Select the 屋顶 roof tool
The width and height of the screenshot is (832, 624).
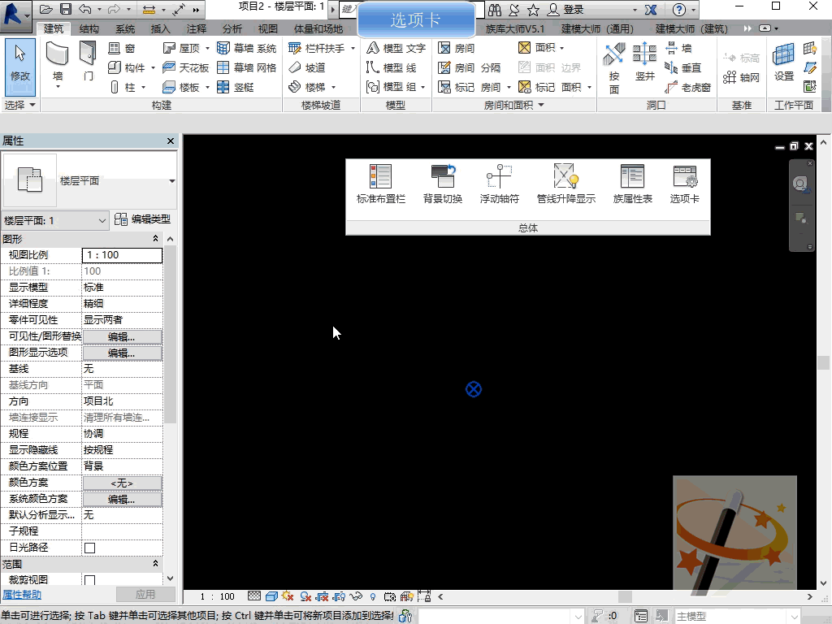click(x=181, y=48)
